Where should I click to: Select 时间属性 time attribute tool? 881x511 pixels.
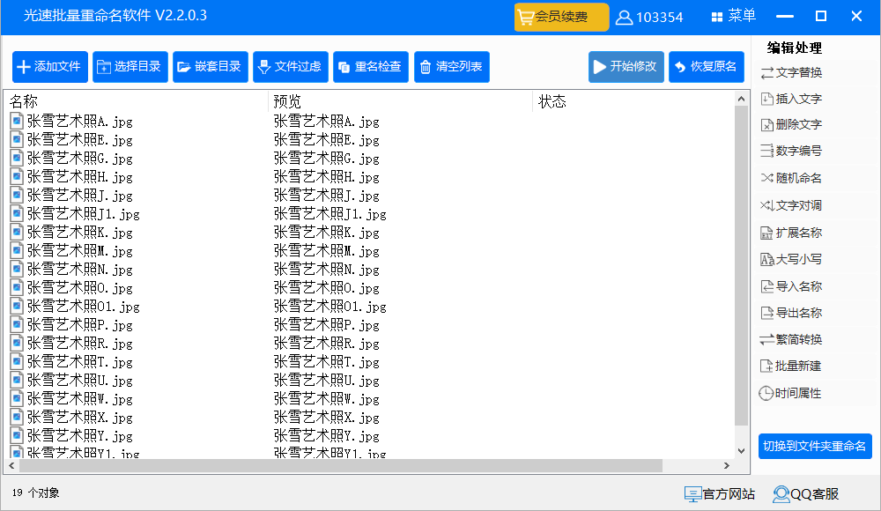click(790, 393)
